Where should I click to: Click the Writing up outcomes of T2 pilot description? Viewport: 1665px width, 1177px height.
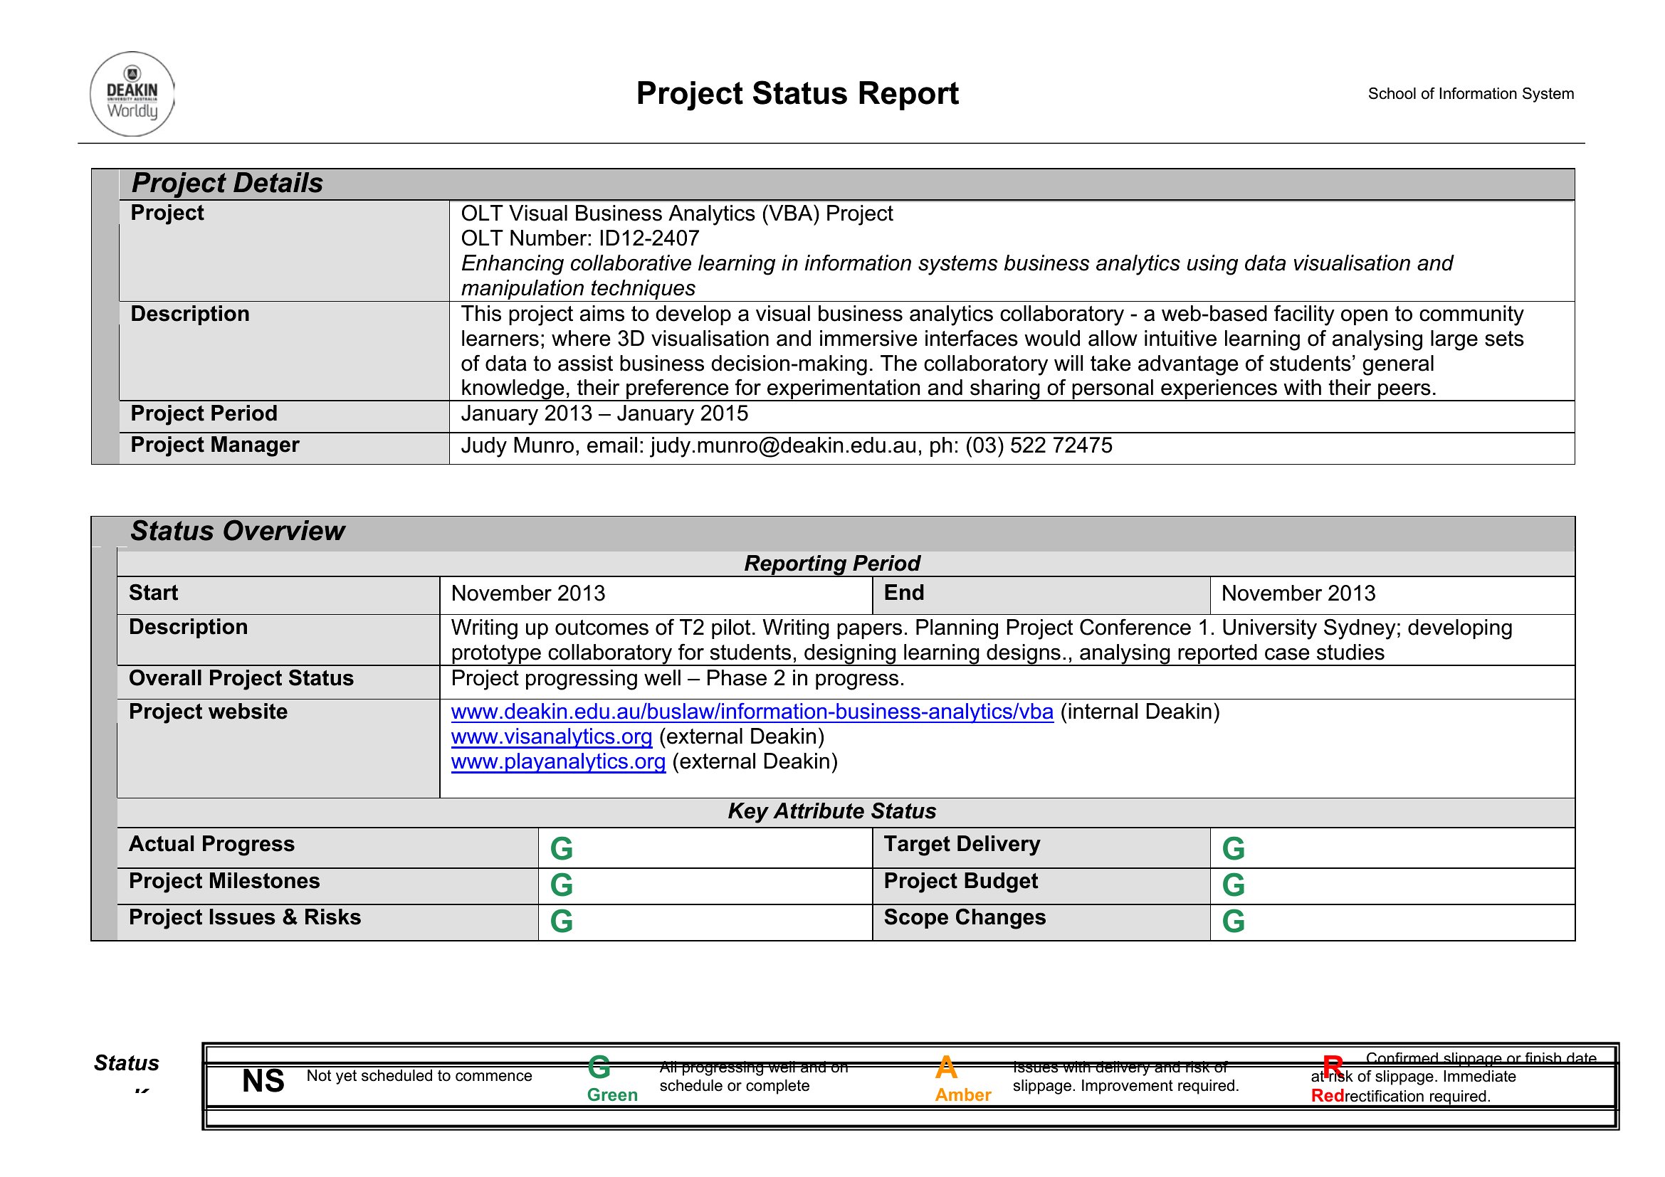pos(981,640)
